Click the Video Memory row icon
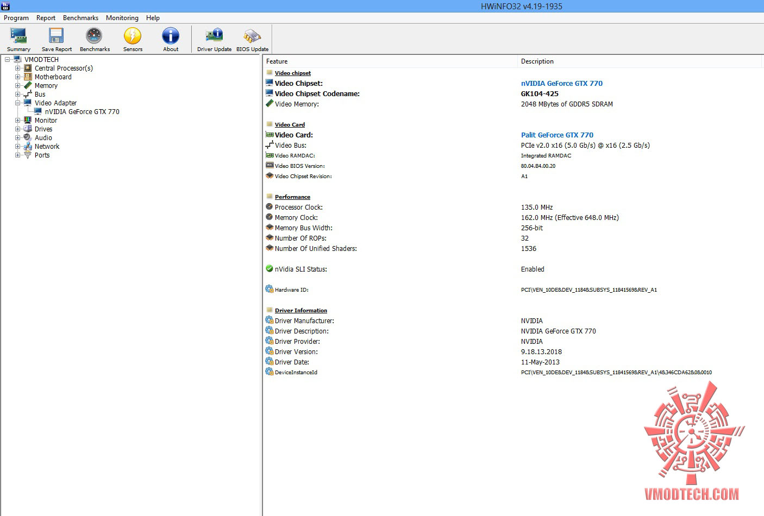Image resolution: width=764 pixels, height=516 pixels. pyautogui.click(x=269, y=104)
